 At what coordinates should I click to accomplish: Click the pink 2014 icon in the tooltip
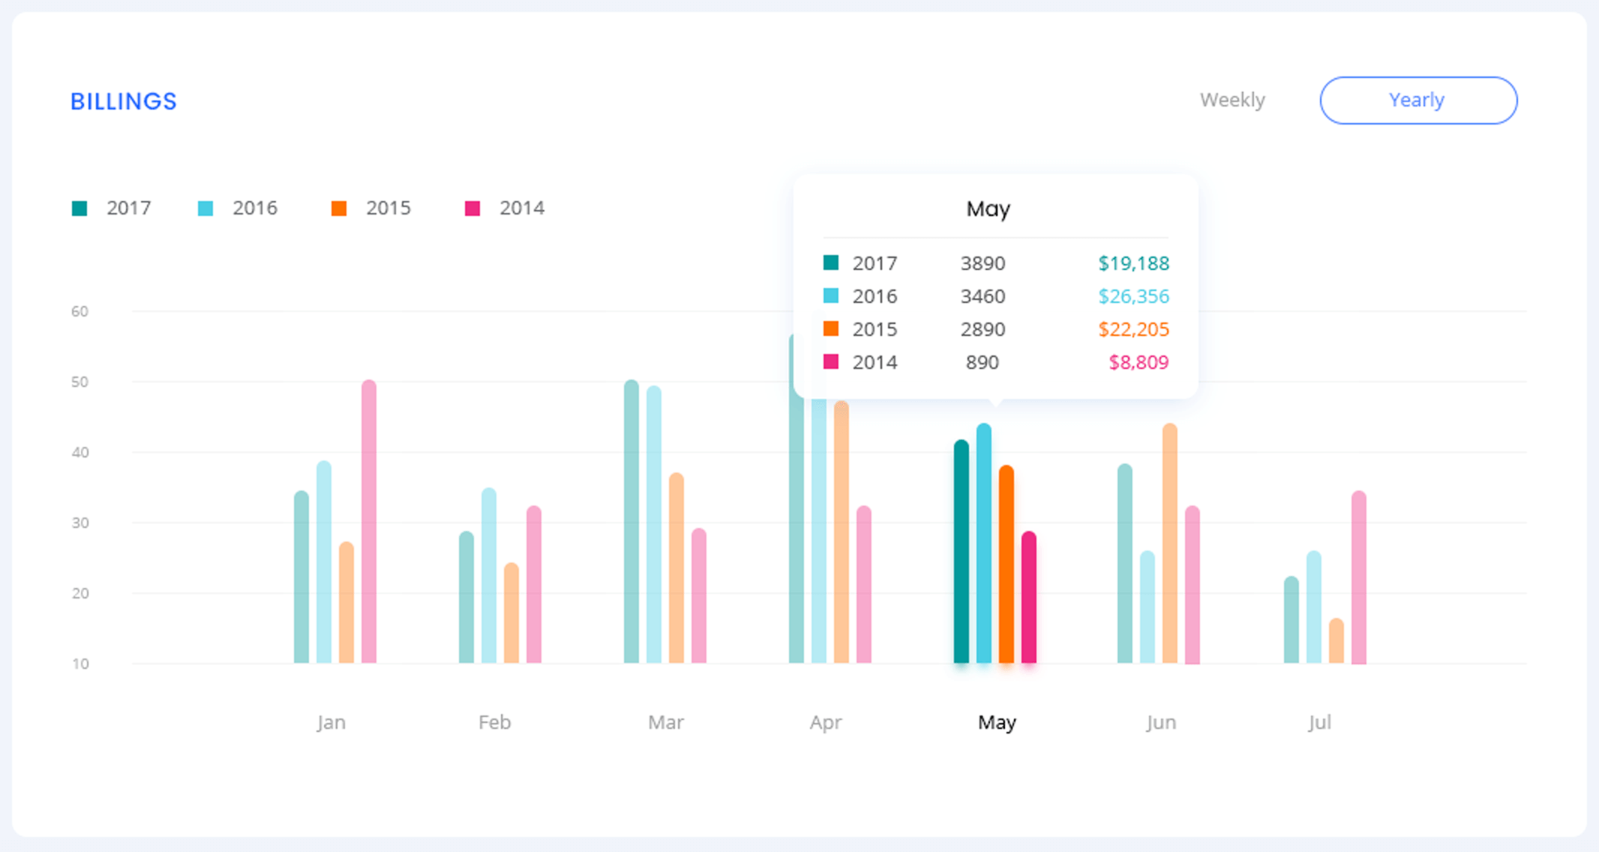pos(829,362)
